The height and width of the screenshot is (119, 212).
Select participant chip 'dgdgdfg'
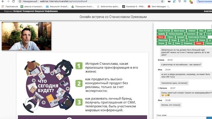[162, 34]
